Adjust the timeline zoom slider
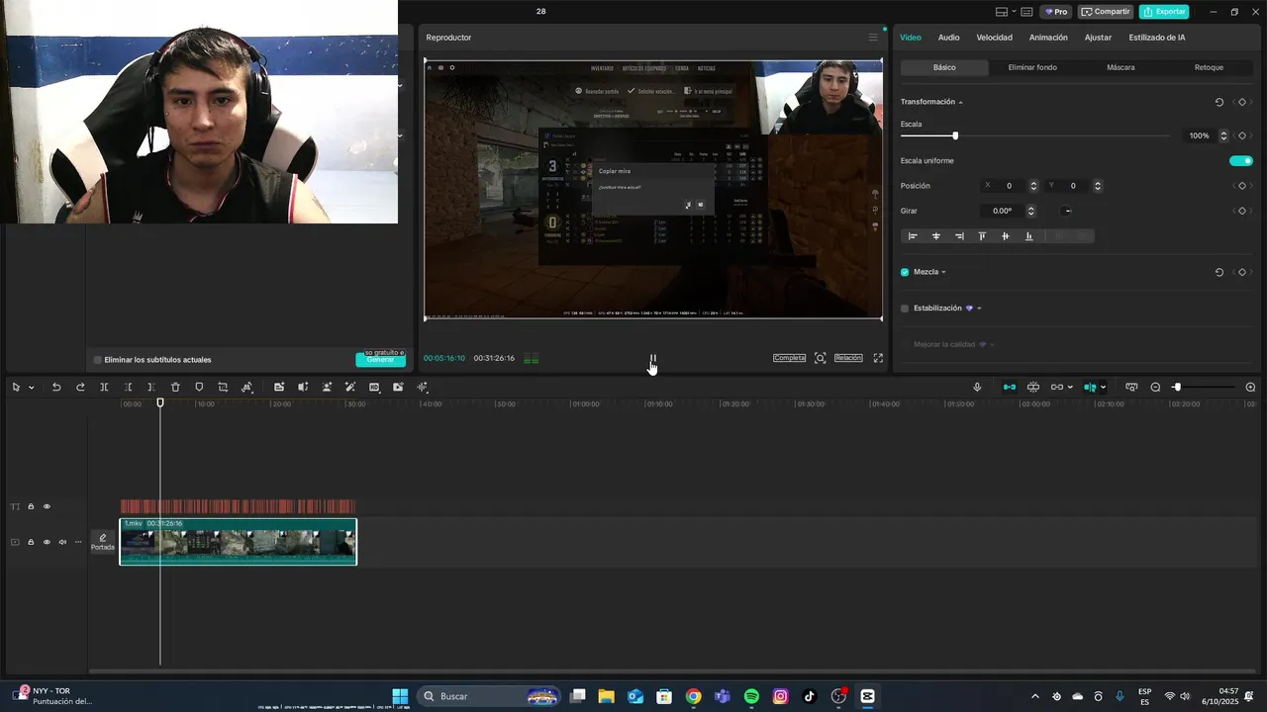 (x=1177, y=388)
